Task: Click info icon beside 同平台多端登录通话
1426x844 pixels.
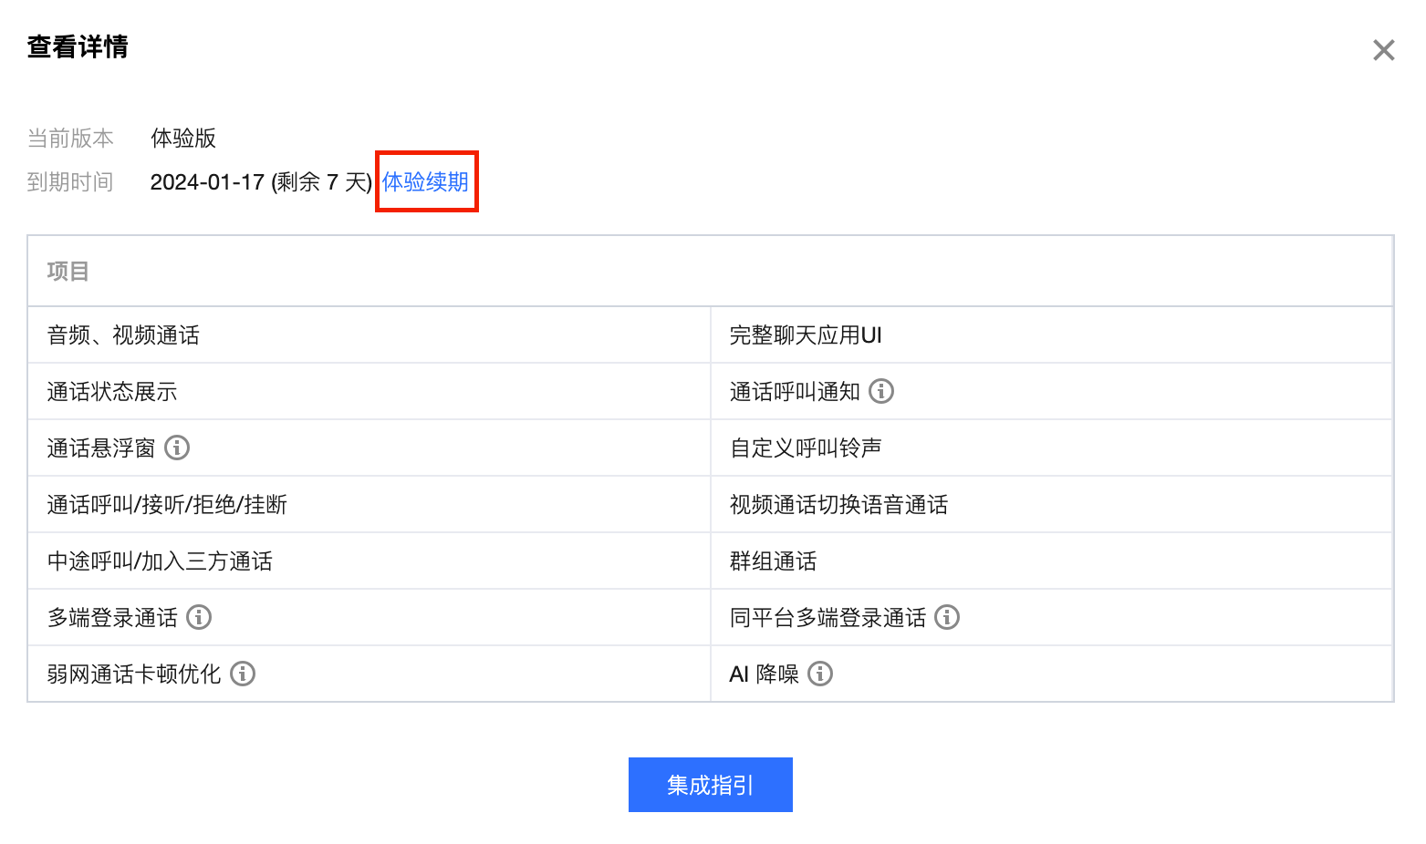Action: click(947, 617)
